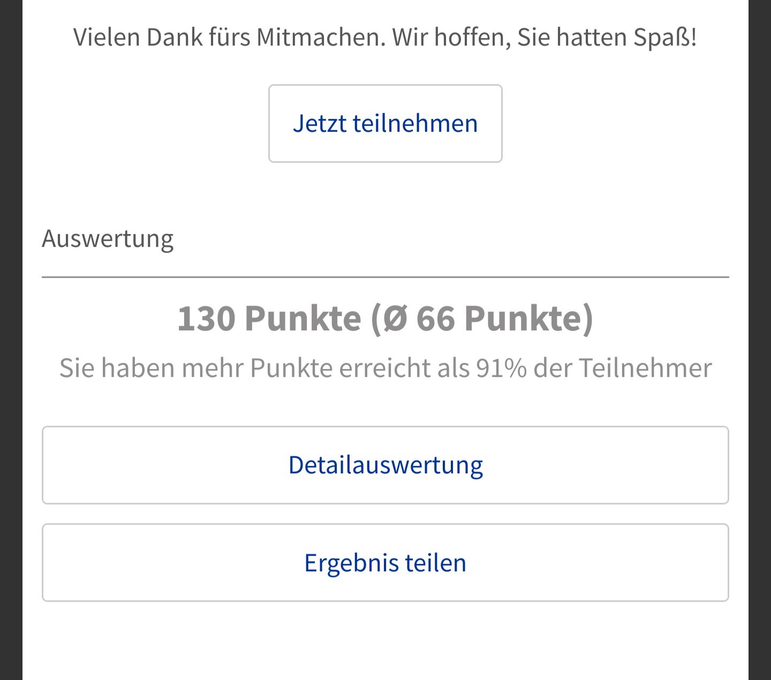
Task: Click the Auswertung section heading
Action: [108, 239]
